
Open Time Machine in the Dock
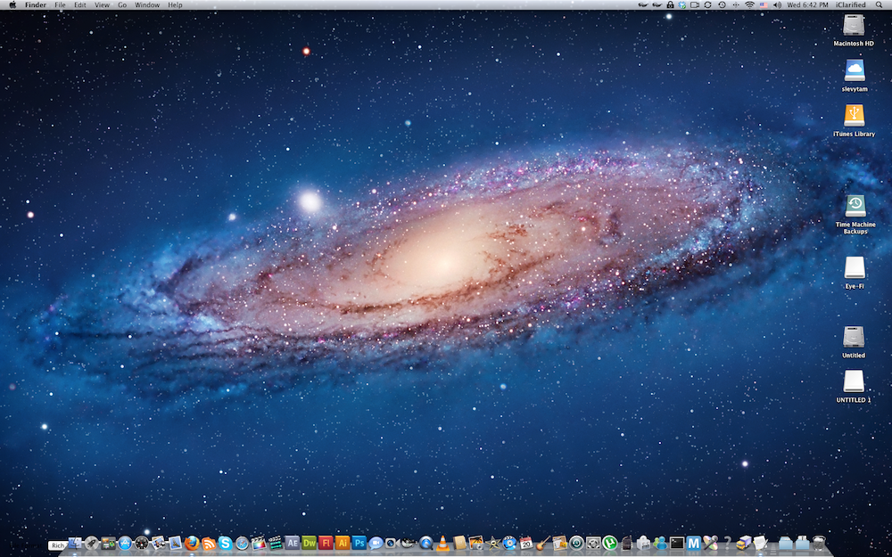tap(576, 543)
